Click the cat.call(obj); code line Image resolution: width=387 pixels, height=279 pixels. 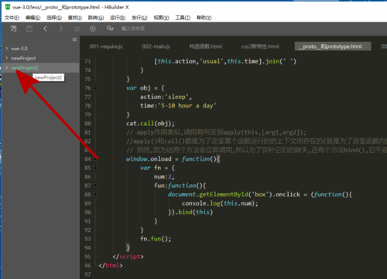pyautogui.click(x=150, y=124)
